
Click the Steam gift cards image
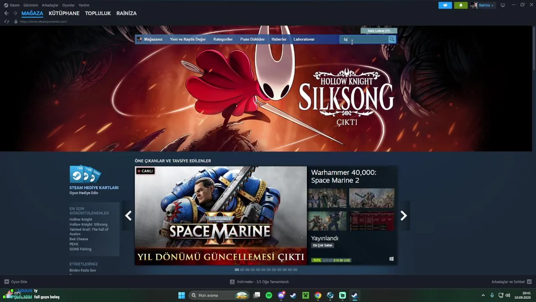[85, 174]
